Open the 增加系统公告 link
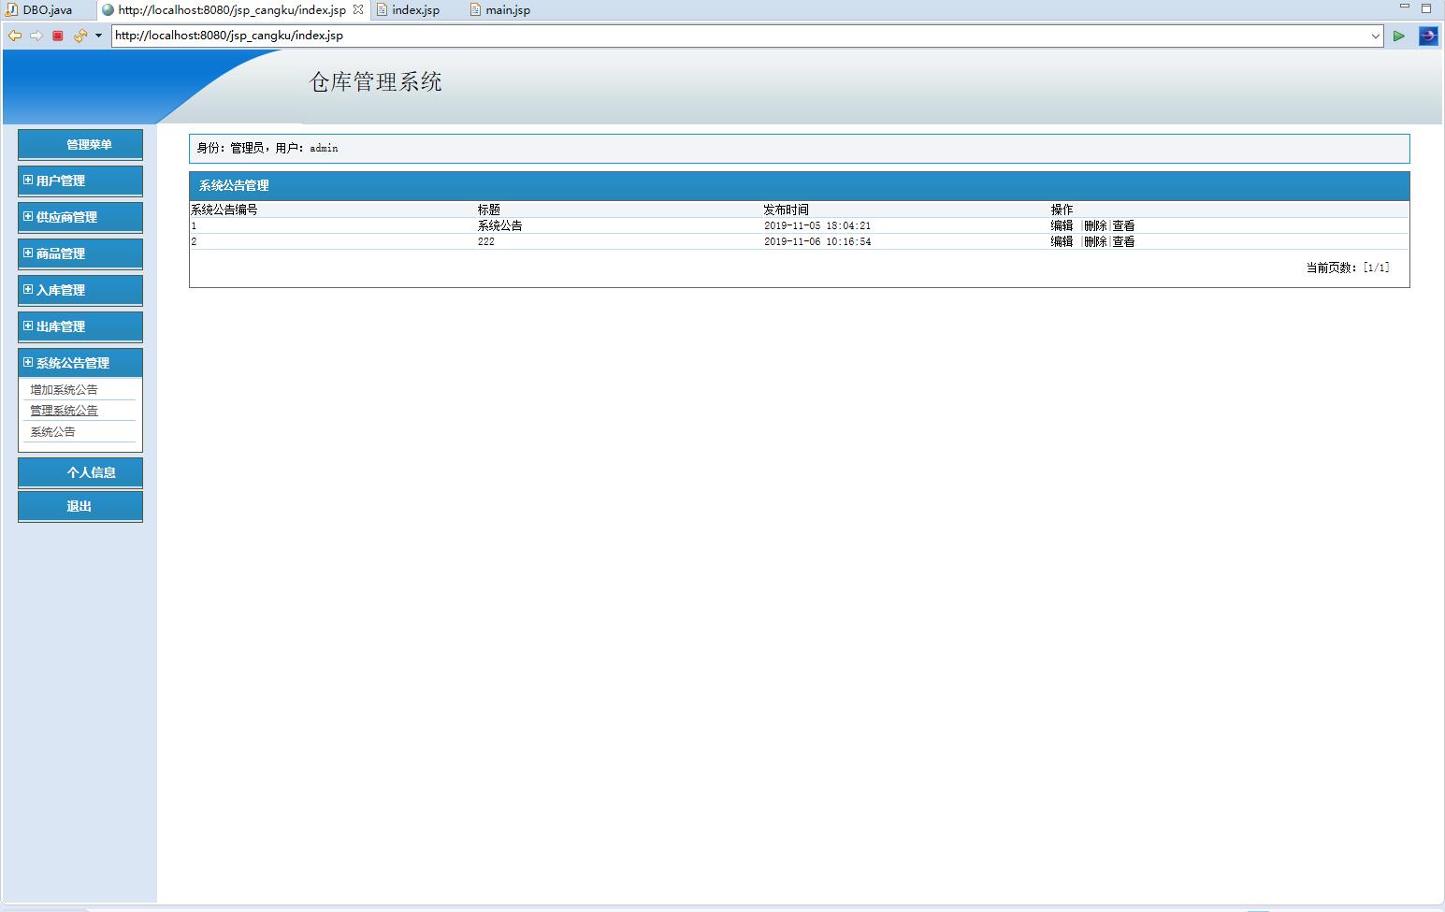This screenshot has height=912, width=1445. tap(64, 390)
